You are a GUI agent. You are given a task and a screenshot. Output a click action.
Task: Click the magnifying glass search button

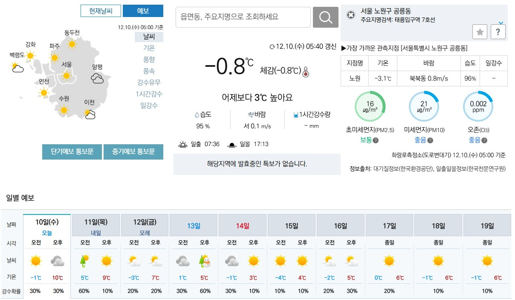[x=326, y=17]
